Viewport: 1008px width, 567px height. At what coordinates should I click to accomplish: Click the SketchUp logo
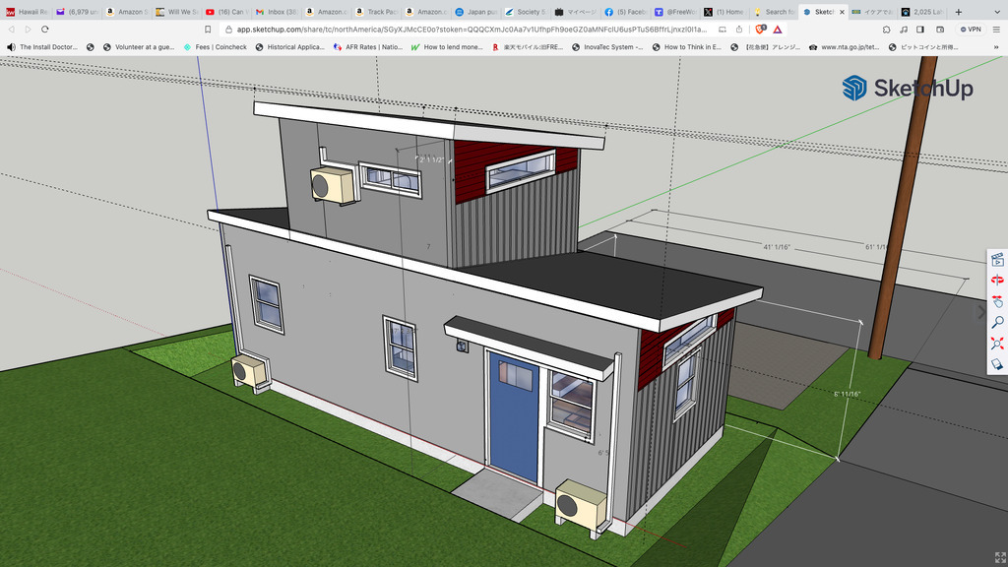(x=907, y=88)
